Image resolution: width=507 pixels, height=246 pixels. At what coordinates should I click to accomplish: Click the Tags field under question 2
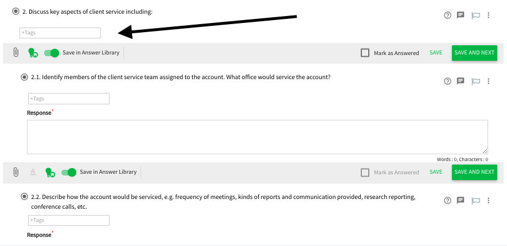coord(60,33)
